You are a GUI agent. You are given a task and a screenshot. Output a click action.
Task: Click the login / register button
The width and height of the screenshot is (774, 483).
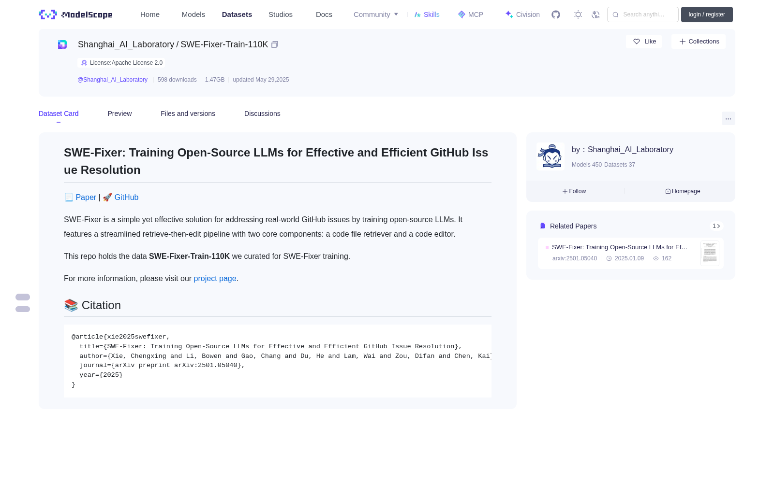pos(707,14)
